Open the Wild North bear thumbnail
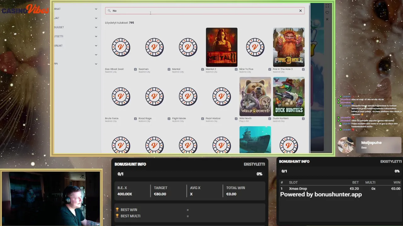Image resolution: width=403 pixels, height=226 pixels. 255,96
